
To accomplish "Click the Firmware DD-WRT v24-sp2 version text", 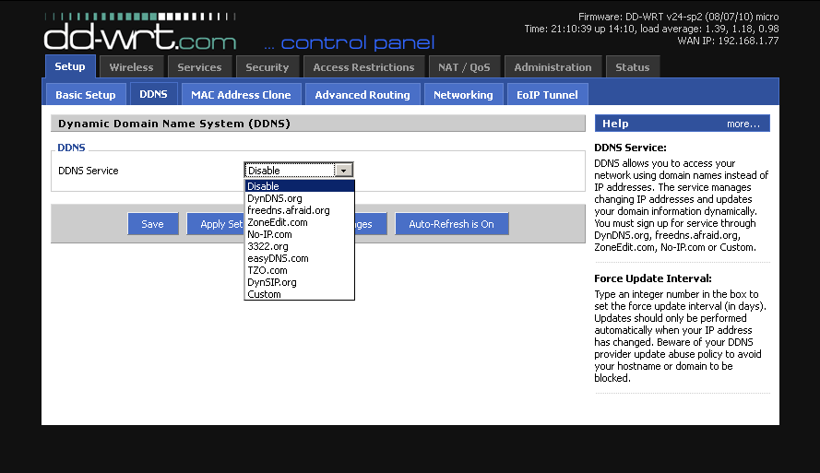I will click(678, 17).
